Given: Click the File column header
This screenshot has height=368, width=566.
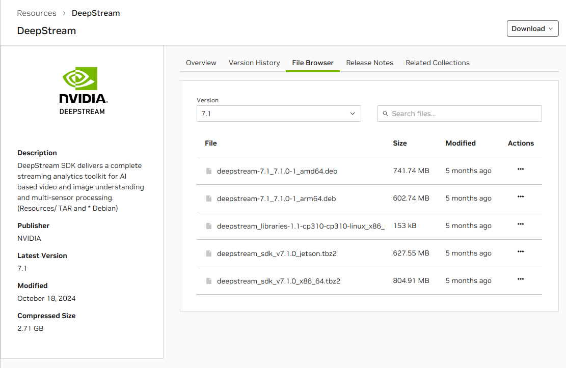Looking at the screenshot, I should pyautogui.click(x=211, y=143).
